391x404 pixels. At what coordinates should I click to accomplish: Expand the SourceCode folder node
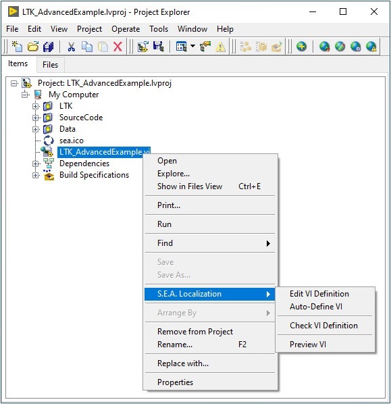tap(36, 118)
